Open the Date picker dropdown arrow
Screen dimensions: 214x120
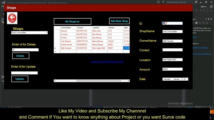pos(187,79)
